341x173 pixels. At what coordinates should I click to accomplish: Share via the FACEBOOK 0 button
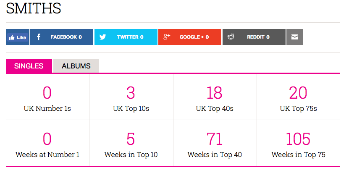point(66,37)
